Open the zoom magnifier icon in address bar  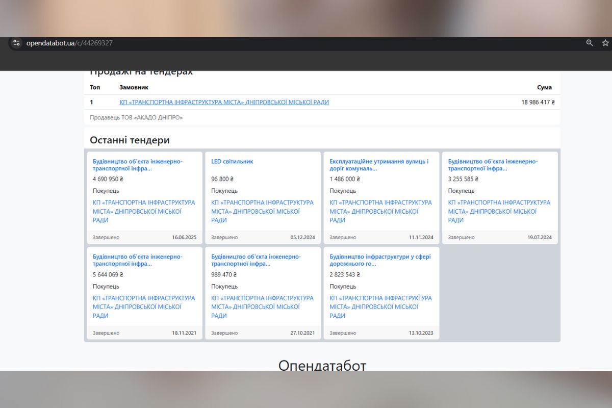590,43
